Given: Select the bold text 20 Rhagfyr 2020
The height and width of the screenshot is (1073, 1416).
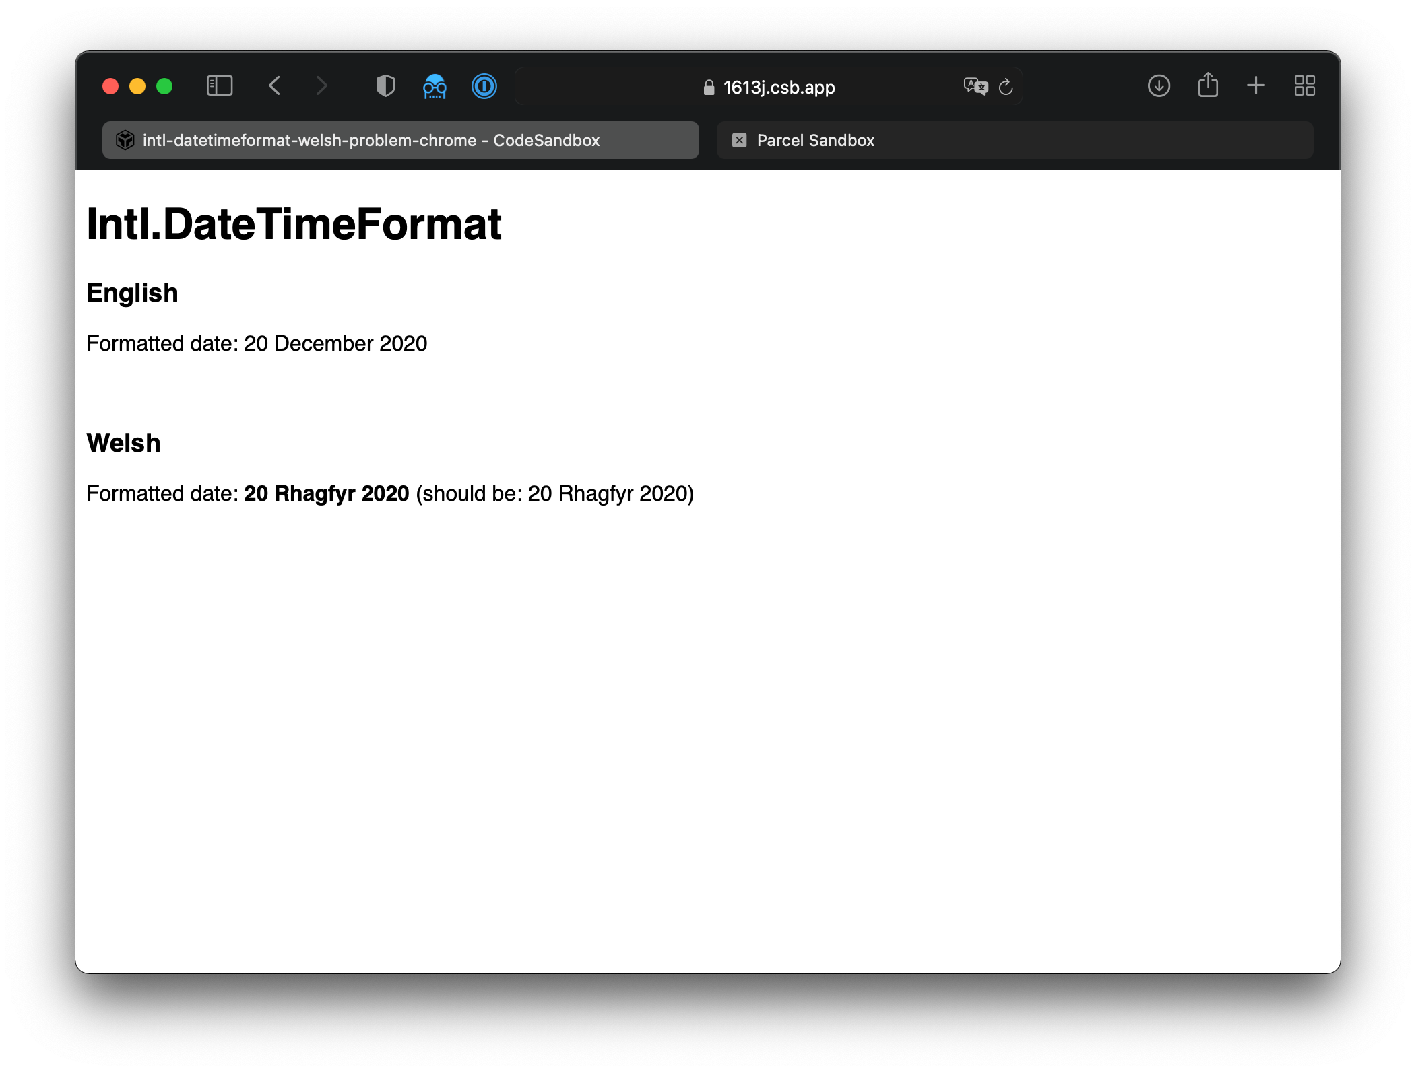Looking at the screenshot, I should (x=326, y=493).
